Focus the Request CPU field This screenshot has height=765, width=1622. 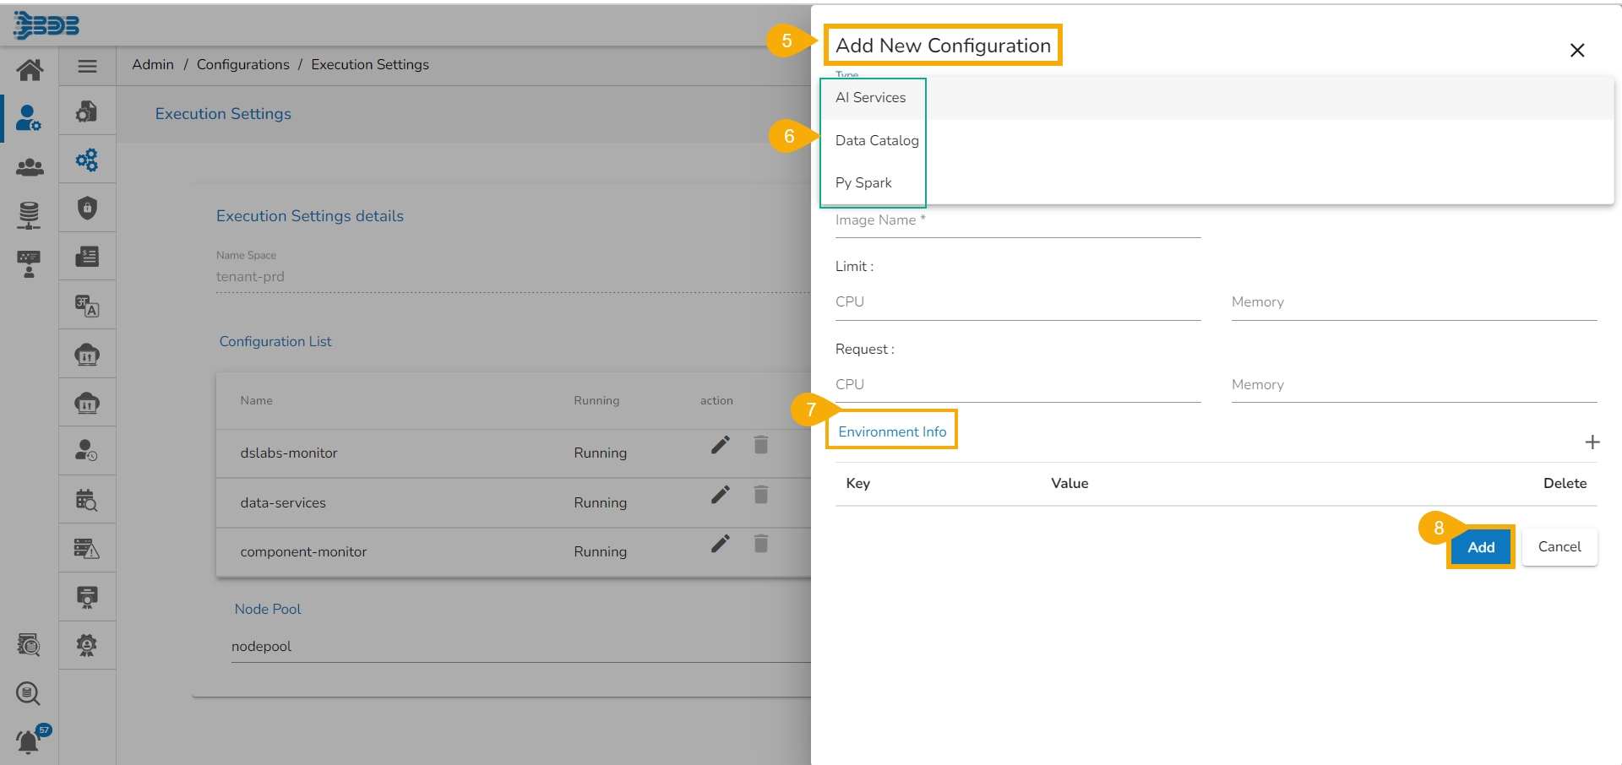coord(1018,385)
